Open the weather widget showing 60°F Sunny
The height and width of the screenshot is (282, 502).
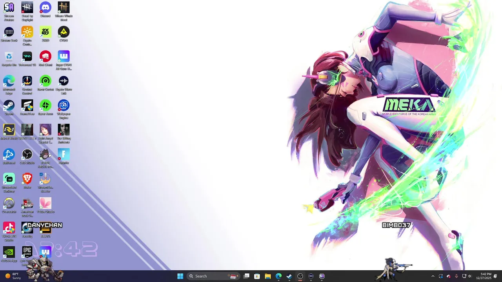click(13, 276)
